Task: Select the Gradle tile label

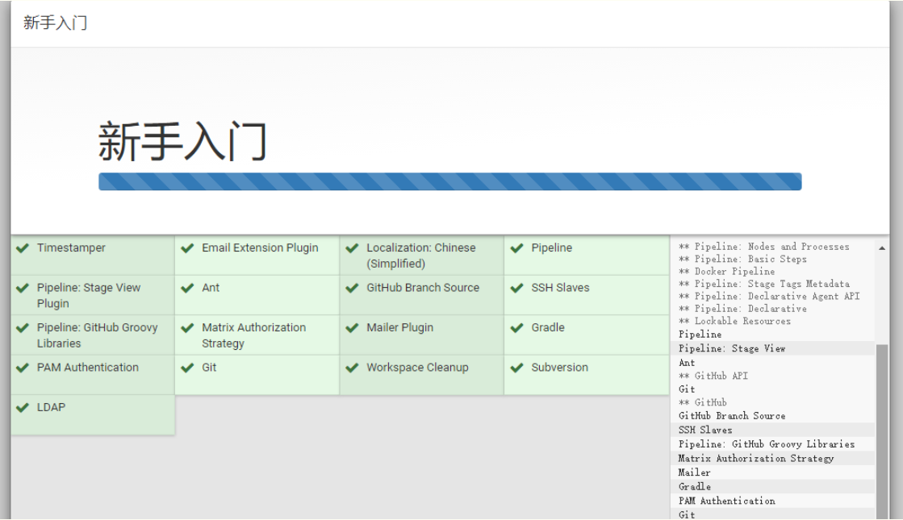Action: 548,328
